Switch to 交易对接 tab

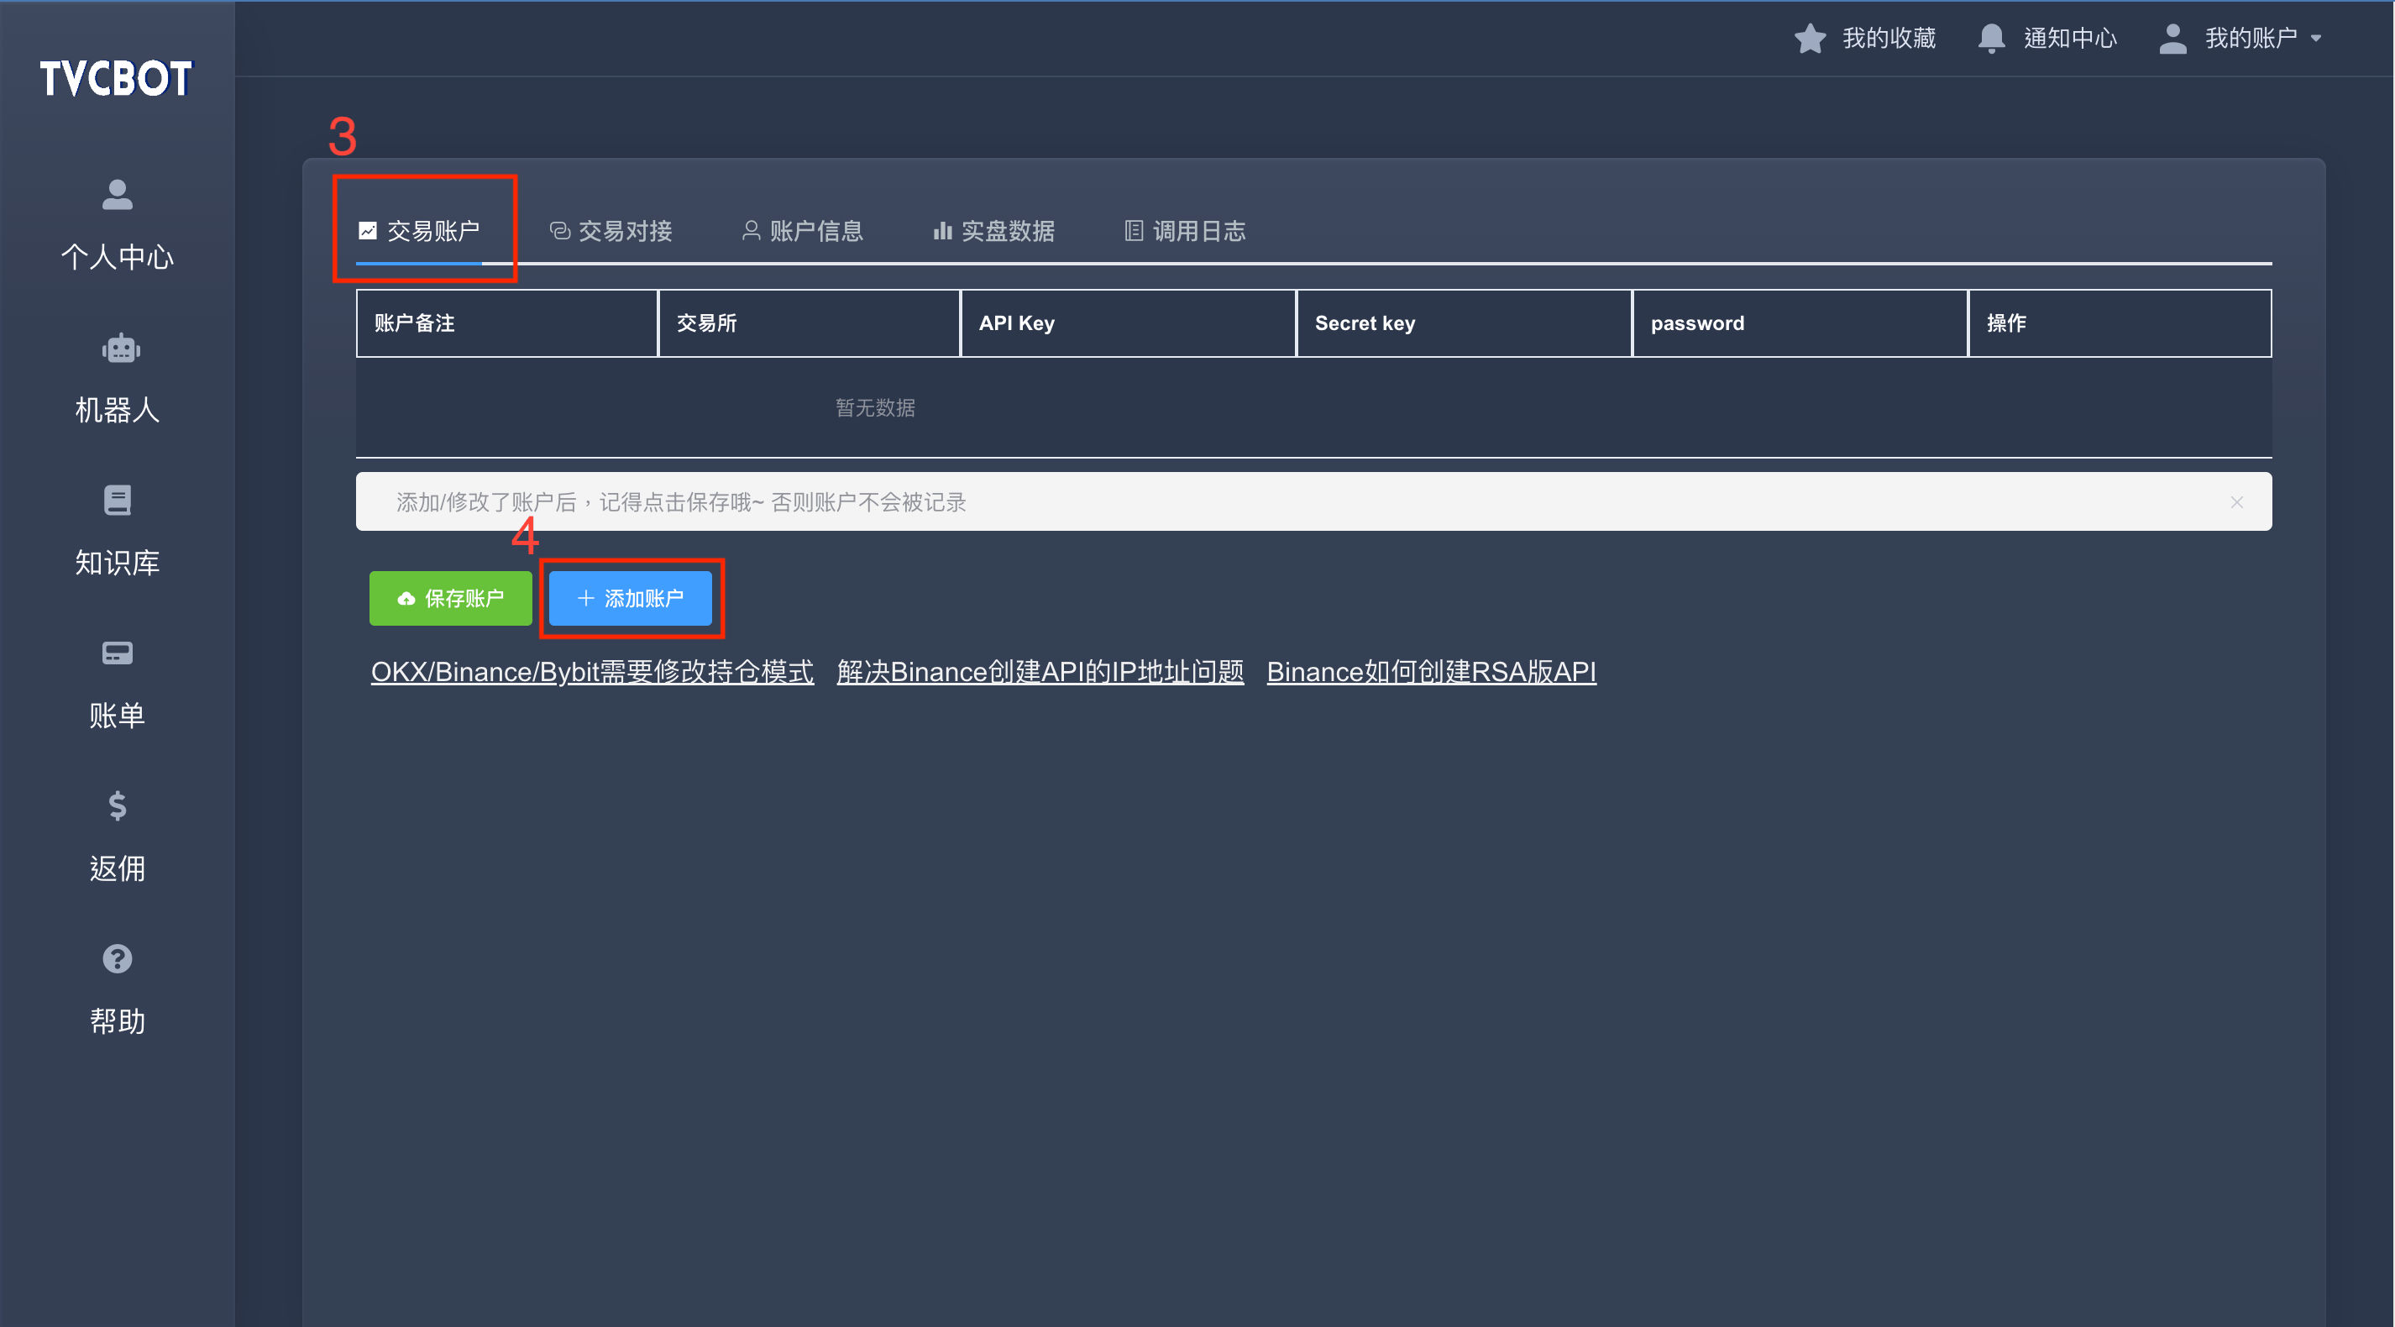pyautogui.click(x=617, y=230)
